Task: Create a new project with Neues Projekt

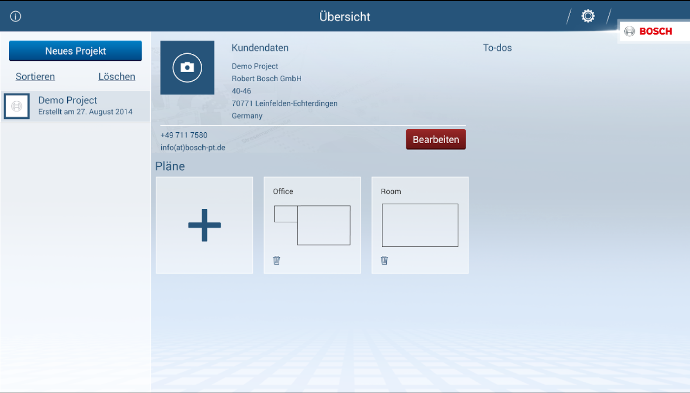Action: tap(76, 51)
